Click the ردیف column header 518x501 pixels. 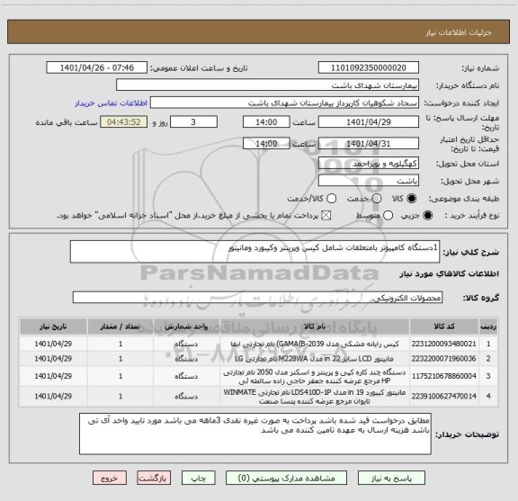tap(488, 327)
